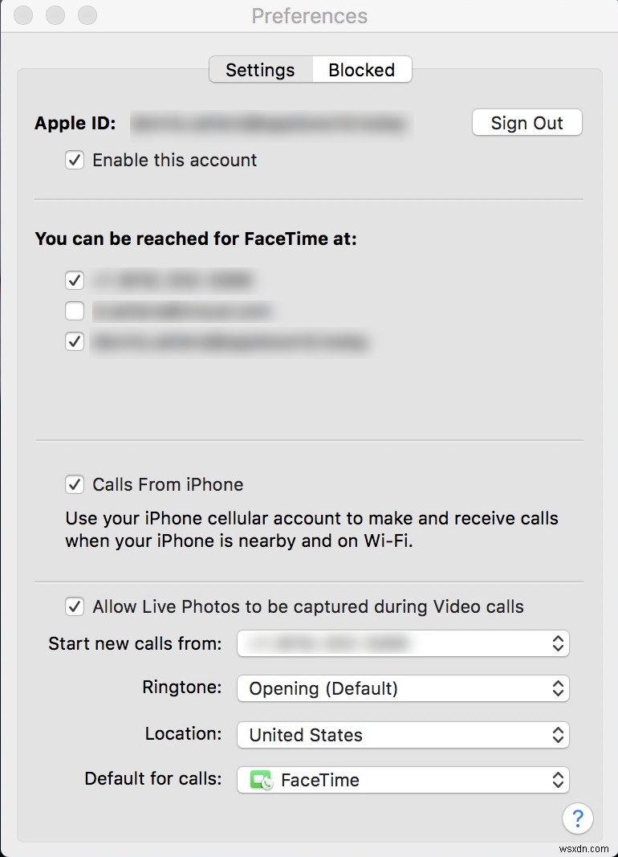Open the Location dropdown
This screenshot has height=857, width=618.
point(403,735)
